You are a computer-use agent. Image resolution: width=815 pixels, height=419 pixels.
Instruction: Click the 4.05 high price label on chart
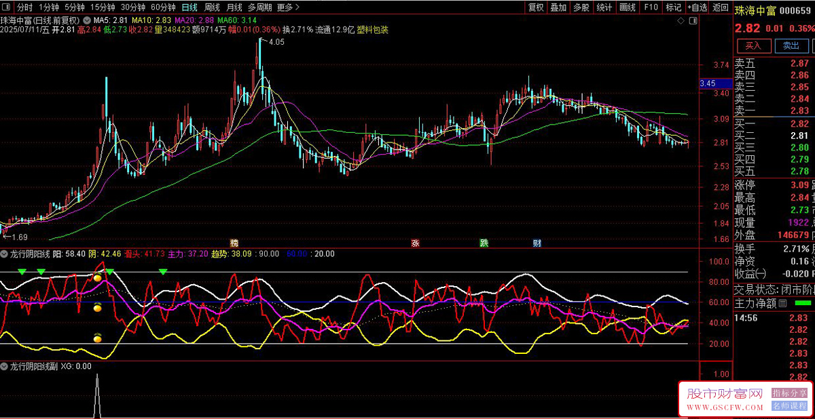pos(276,42)
